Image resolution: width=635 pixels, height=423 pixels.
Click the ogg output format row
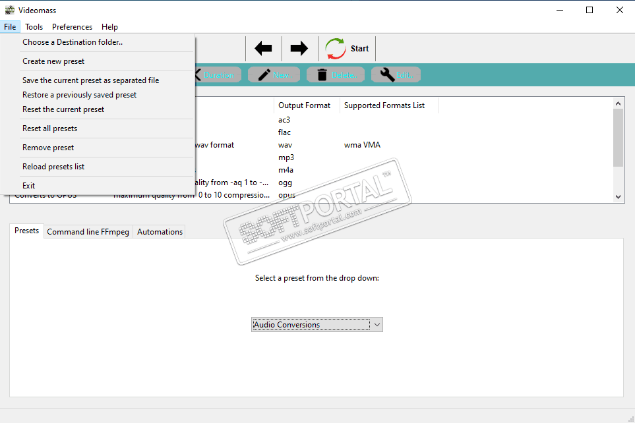coord(285,183)
